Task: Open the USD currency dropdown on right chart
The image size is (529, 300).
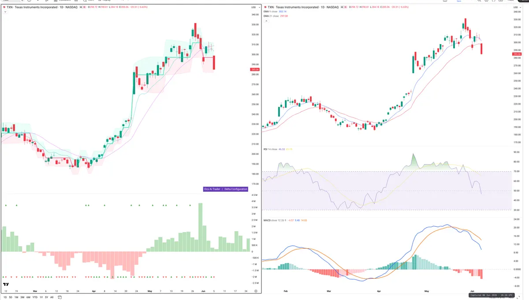Action: 517,7
